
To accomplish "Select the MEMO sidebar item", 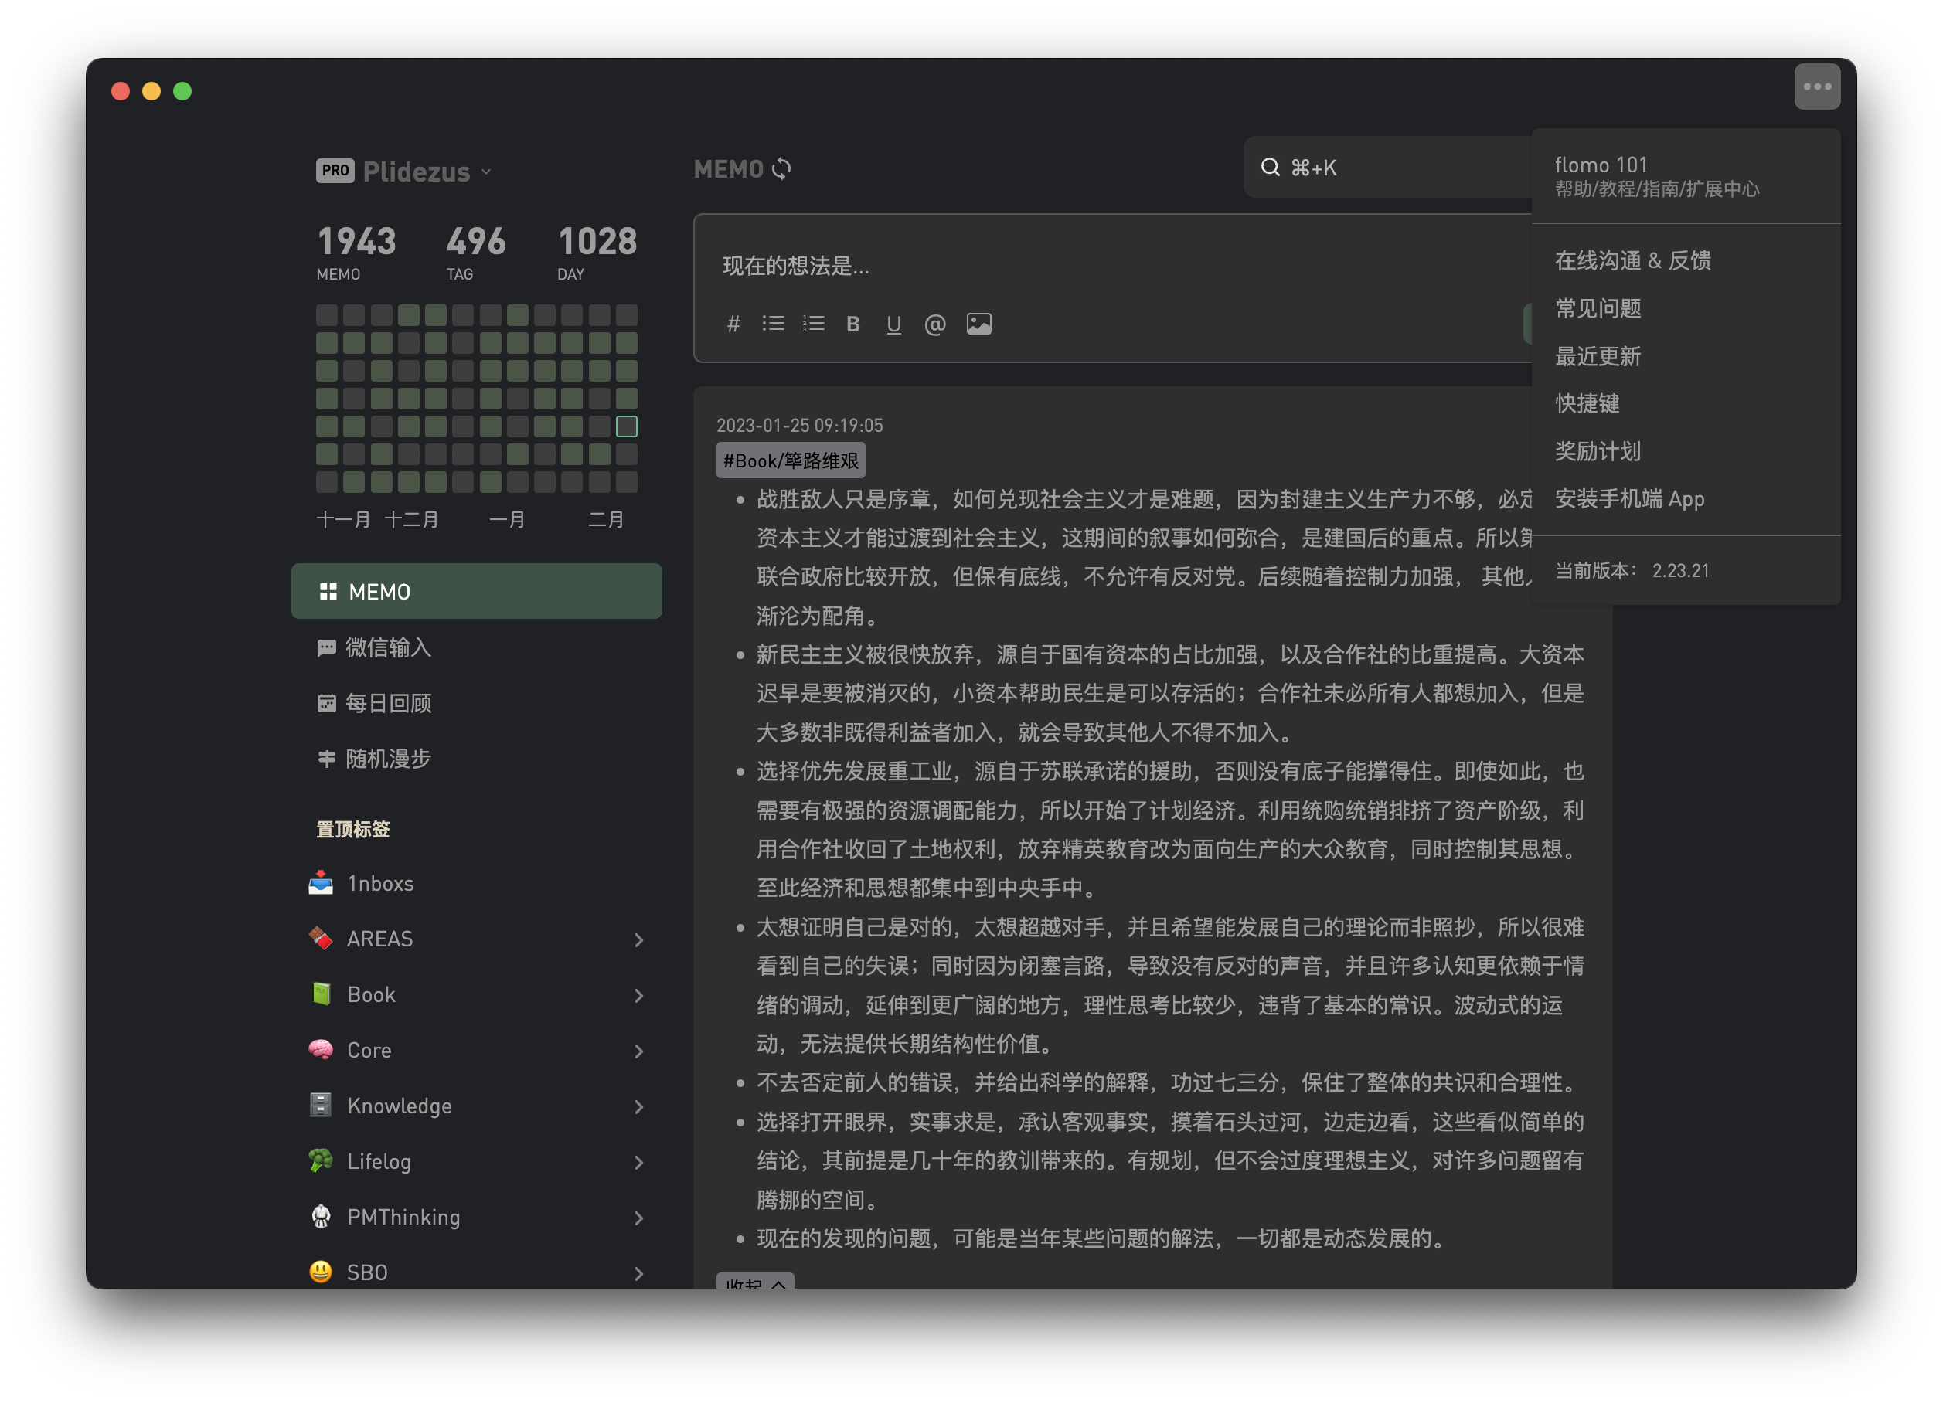I will (x=476, y=591).
